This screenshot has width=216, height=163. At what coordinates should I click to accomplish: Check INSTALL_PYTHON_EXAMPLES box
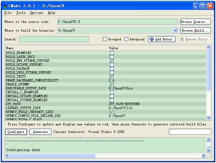click(x=112, y=100)
